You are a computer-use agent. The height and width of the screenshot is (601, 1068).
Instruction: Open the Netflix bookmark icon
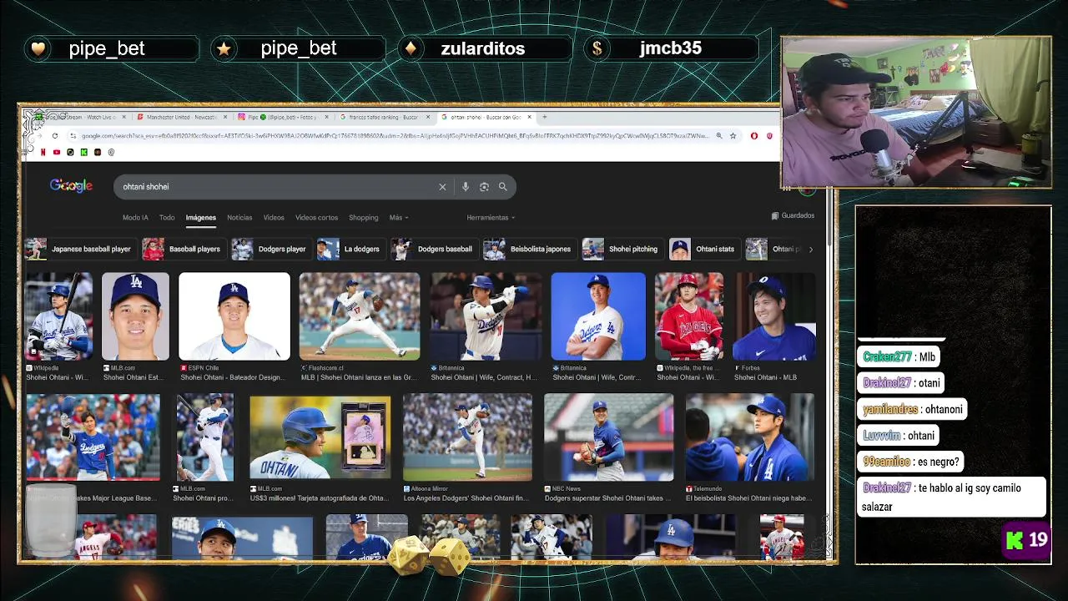43,152
